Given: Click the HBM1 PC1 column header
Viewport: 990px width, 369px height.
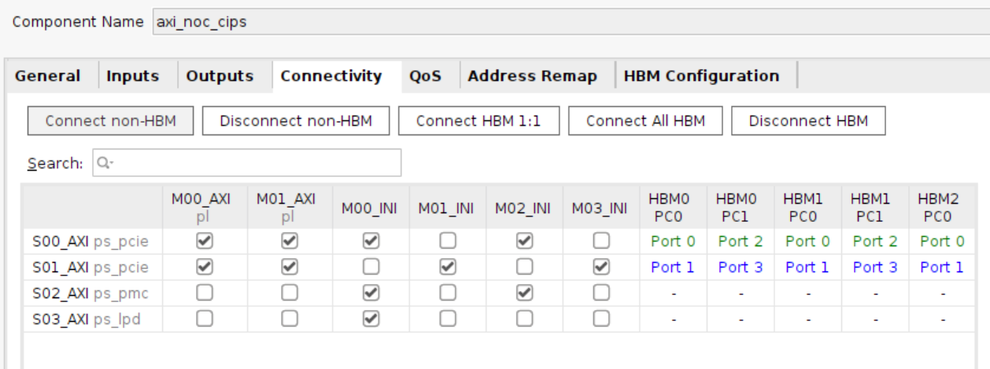Looking at the screenshot, I should coord(874,208).
